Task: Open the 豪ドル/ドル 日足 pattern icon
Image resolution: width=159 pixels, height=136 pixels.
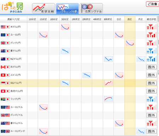Action: pyautogui.click(x=119, y=123)
